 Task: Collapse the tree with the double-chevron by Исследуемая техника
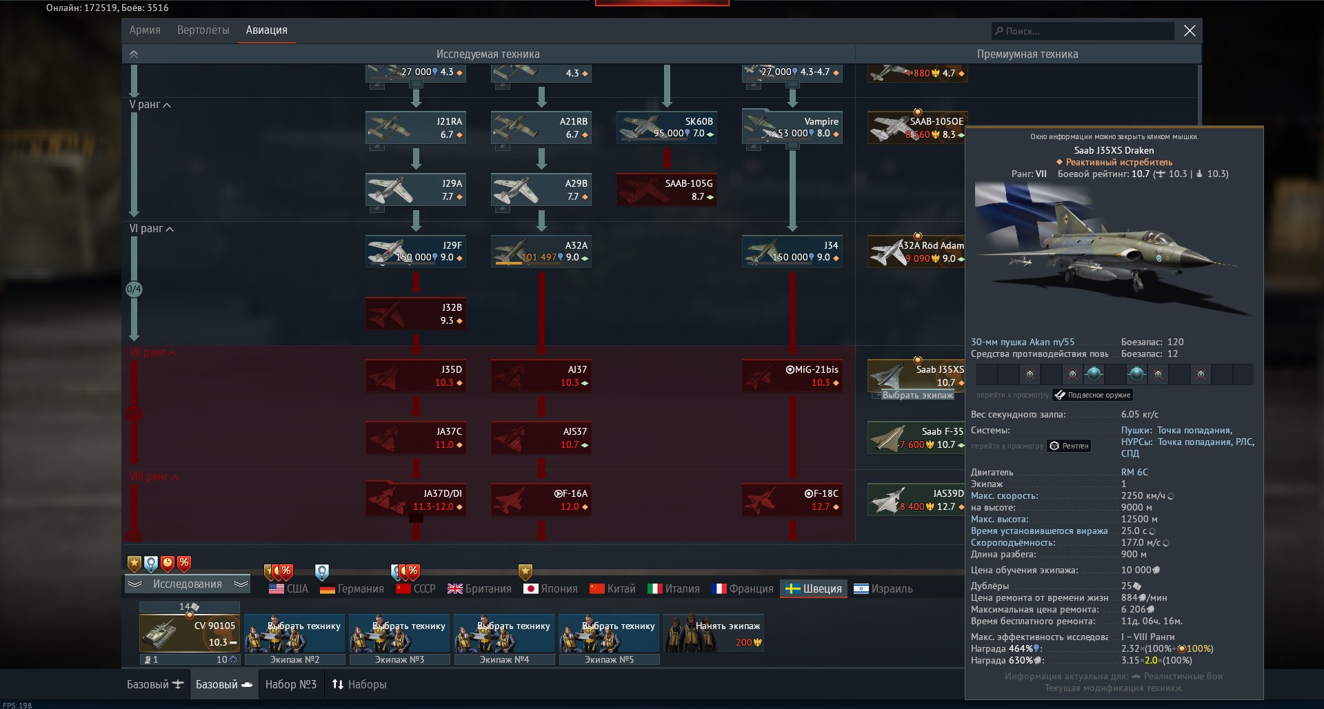(x=134, y=54)
